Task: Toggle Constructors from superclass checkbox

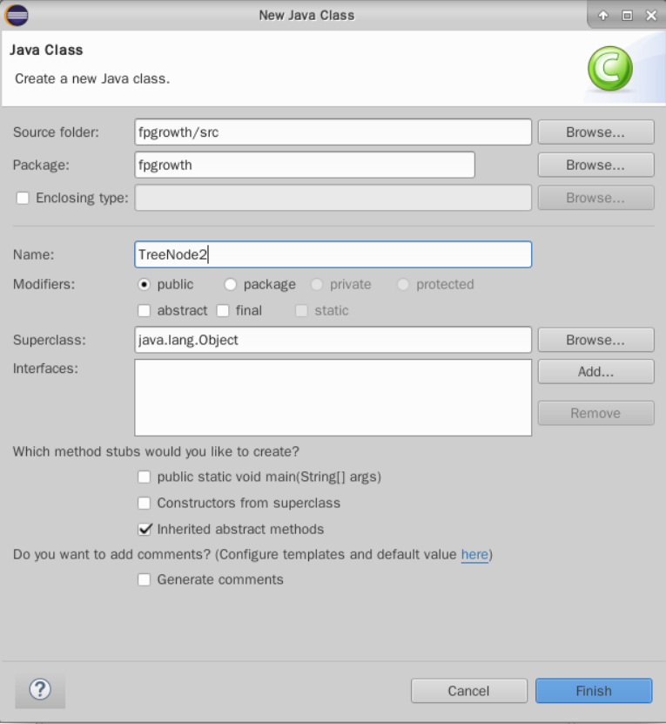Action: (145, 504)
